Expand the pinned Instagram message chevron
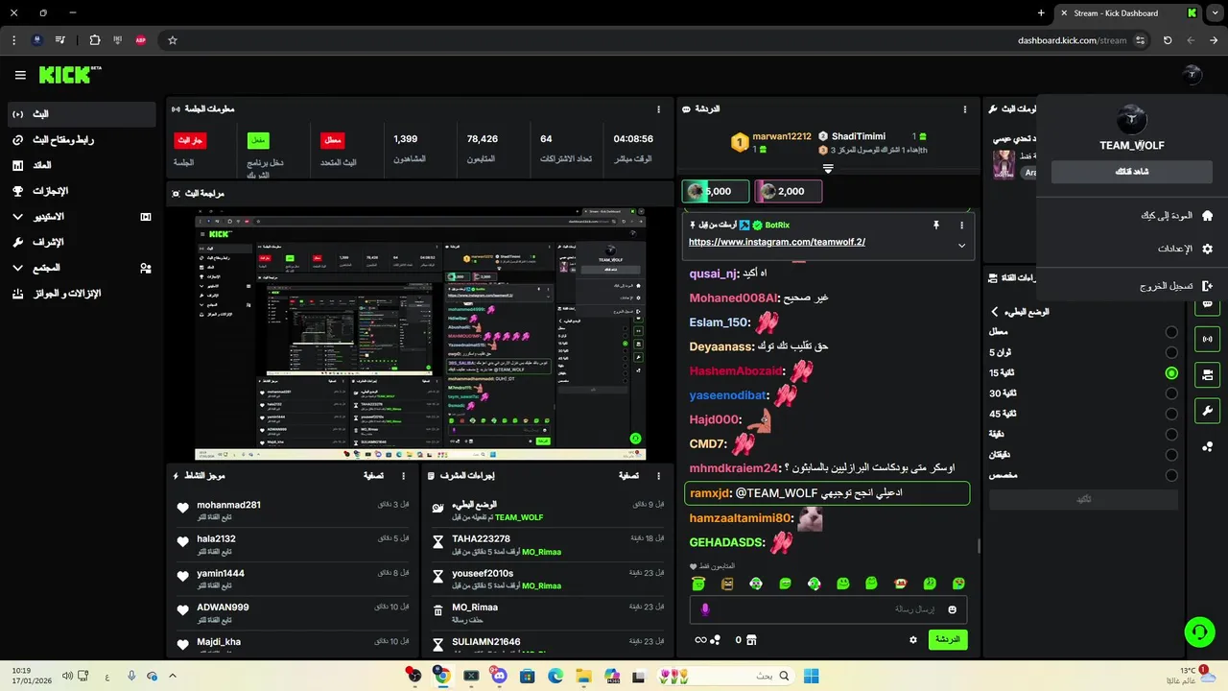This screenshot has height=691, width=1228. (x=962, y=245)
